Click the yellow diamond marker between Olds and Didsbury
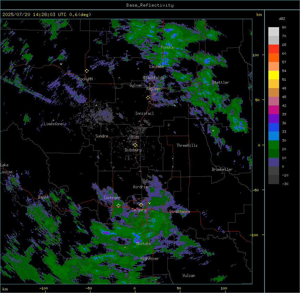Screen dimensions: 300x293 pos(135,145)
